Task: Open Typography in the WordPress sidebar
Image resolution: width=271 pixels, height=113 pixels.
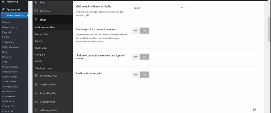Action: point(8,42)
